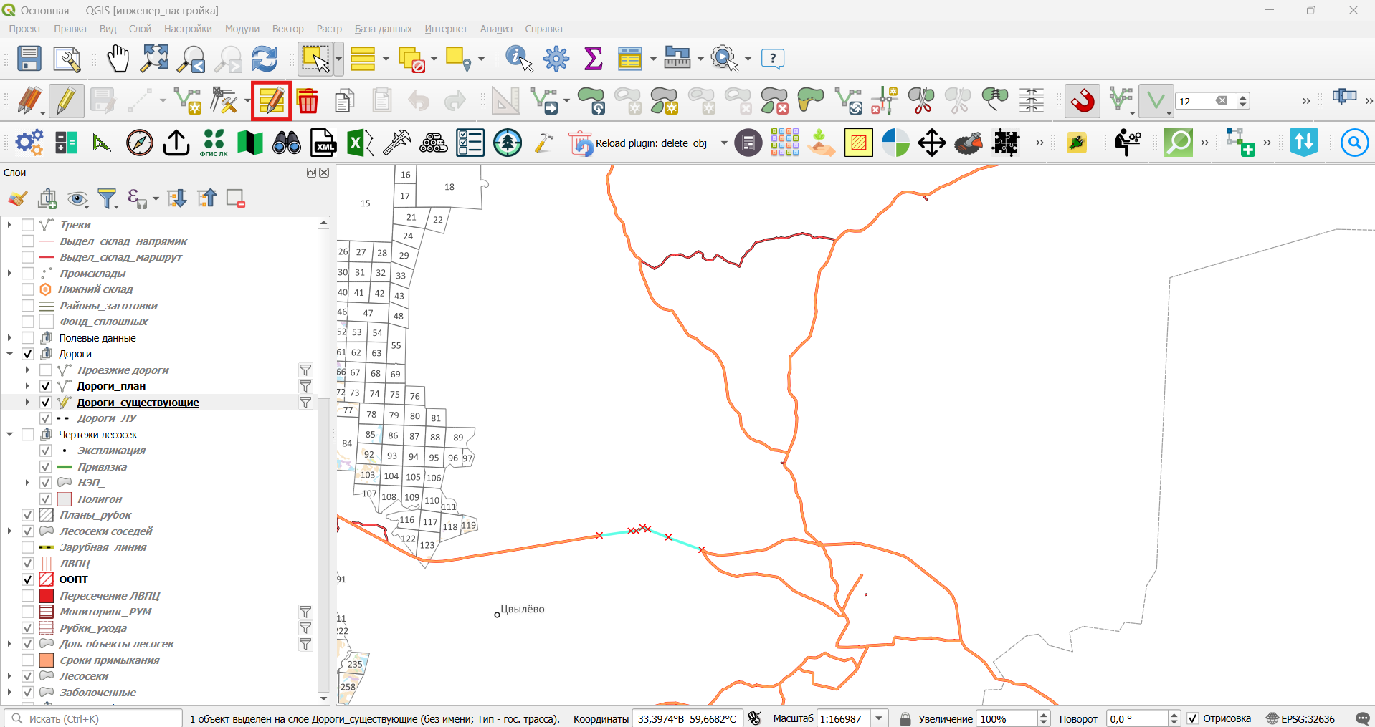
Task: Open the База данных menu
Action: [383, 29]
